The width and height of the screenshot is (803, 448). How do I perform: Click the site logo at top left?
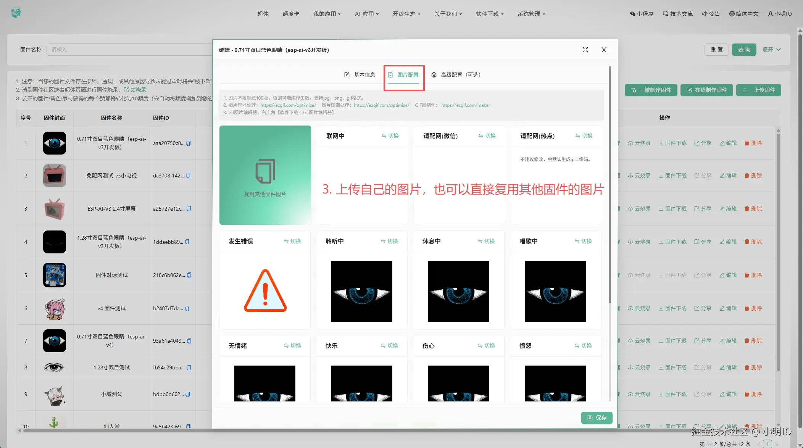tap(16, 13)
